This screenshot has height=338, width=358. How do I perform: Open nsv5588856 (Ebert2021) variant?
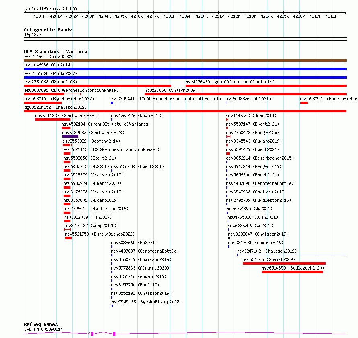[90, 158]
